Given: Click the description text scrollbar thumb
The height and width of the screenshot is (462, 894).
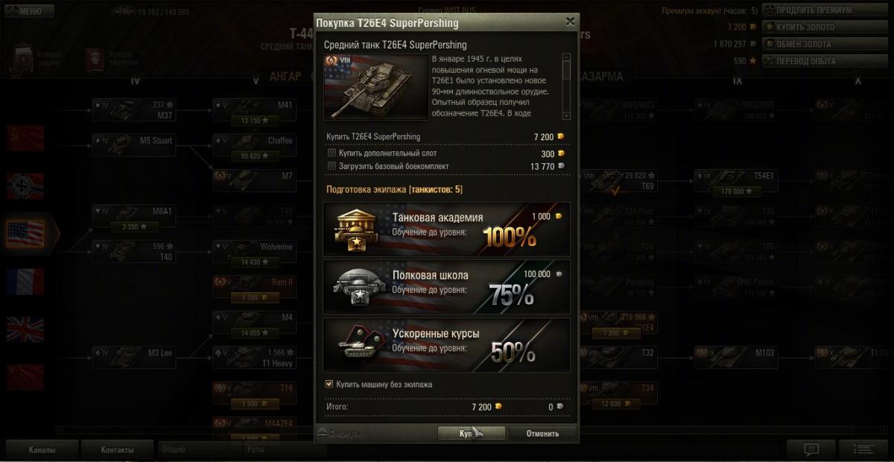Looking at the screenshot, I should (566, 70).
